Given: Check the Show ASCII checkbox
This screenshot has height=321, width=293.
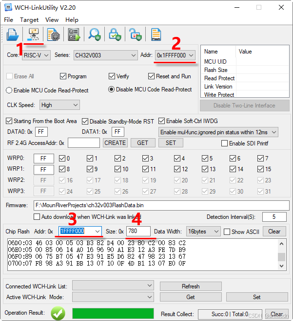Looking at the screenshot, I should [x=227, y=232].
